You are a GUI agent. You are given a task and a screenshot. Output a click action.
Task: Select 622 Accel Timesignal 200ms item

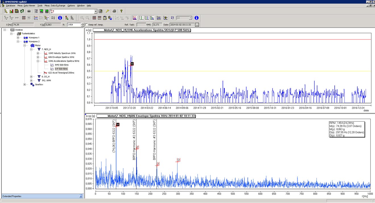coord(61,73)
